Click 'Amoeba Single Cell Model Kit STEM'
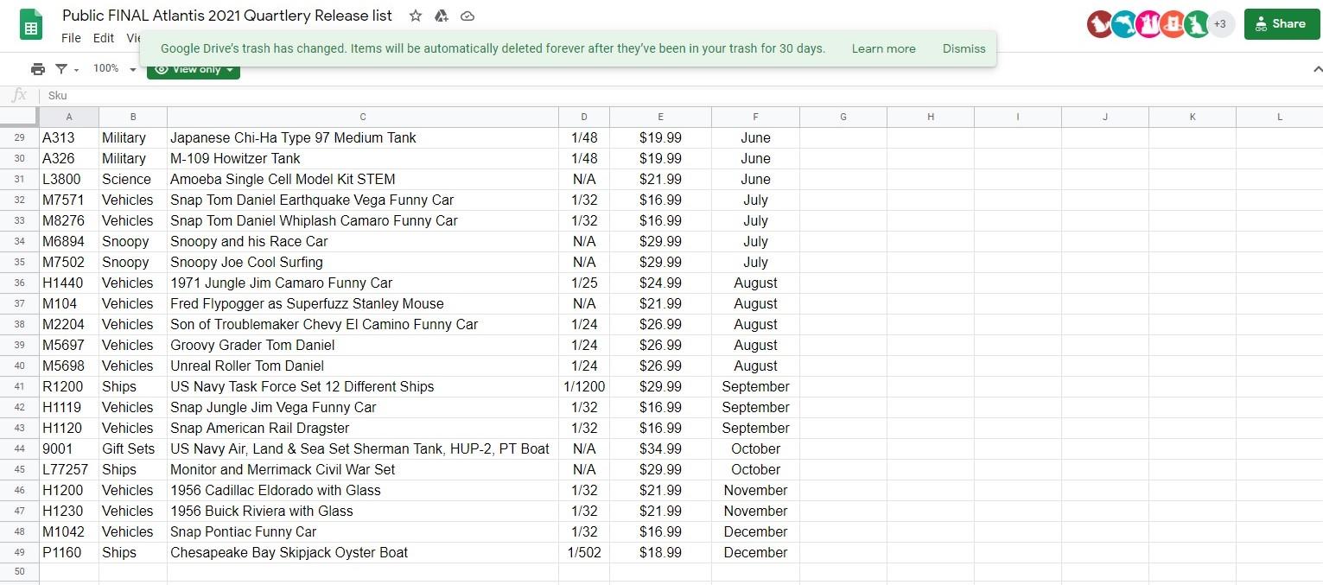 click(363, 180)
